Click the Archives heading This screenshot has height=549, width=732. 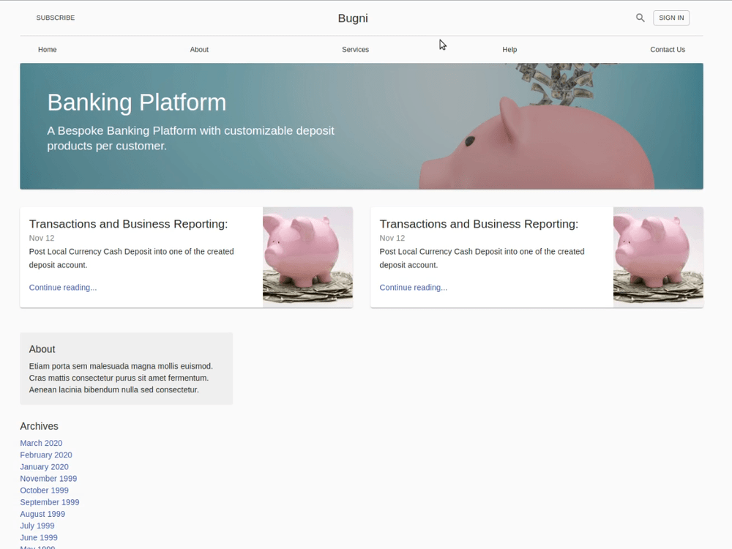point(40,426)
